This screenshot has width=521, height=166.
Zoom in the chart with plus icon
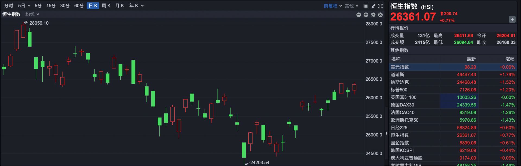coord(366,15)
